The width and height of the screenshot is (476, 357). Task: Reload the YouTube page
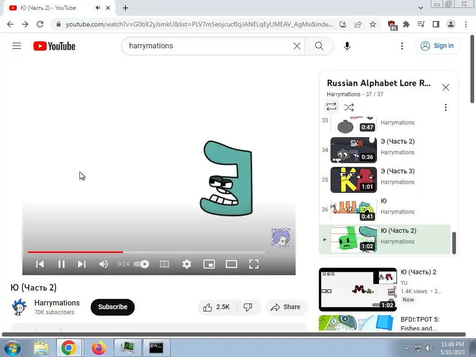[x=40, y=24]
